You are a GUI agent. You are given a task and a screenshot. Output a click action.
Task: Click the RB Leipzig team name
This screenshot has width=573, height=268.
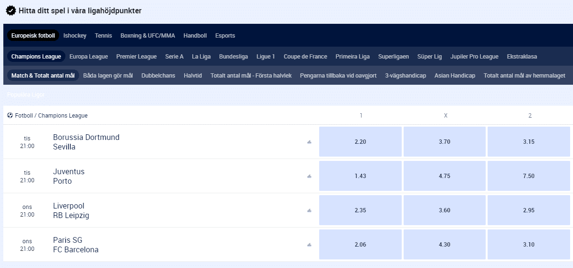coord(71,216)
